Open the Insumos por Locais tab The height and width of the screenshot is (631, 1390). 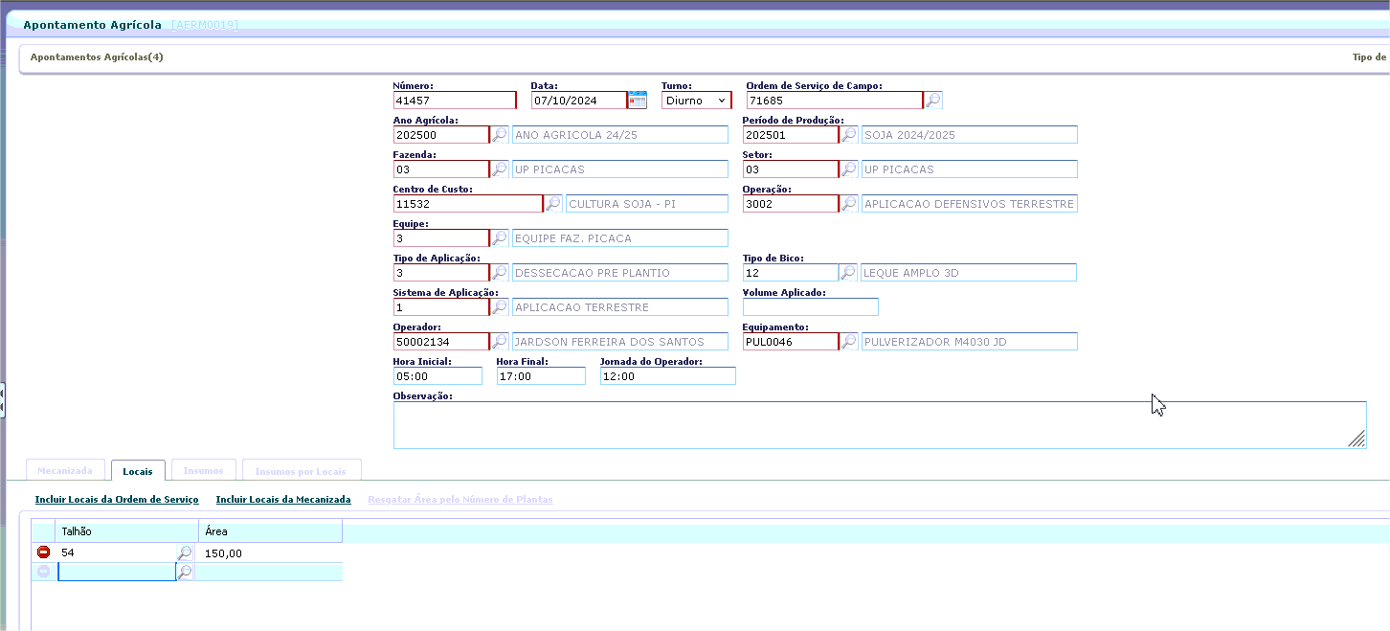point(301,470)
